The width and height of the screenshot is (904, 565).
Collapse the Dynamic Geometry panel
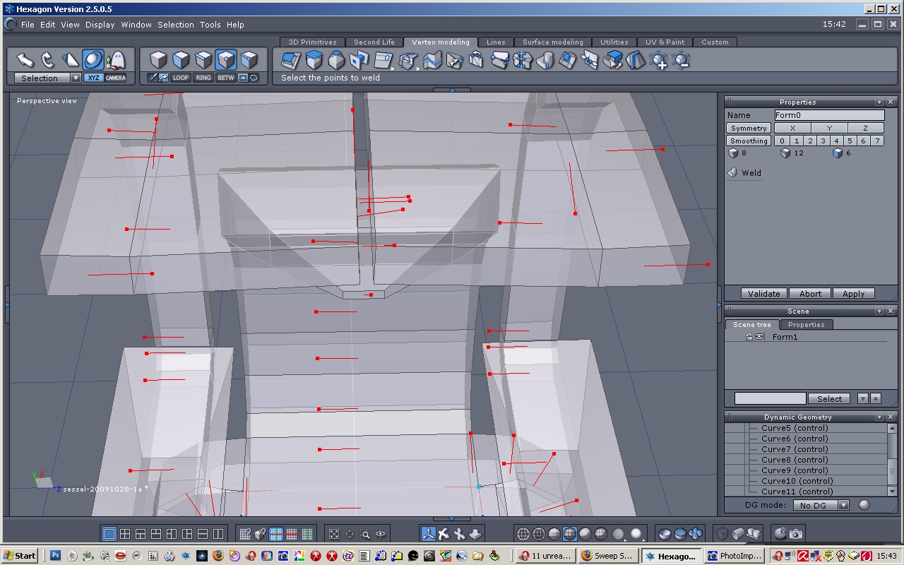point(879,417)
